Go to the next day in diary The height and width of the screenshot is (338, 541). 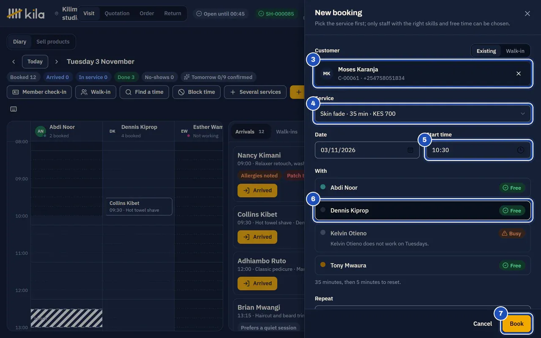(x=57, y=62)
